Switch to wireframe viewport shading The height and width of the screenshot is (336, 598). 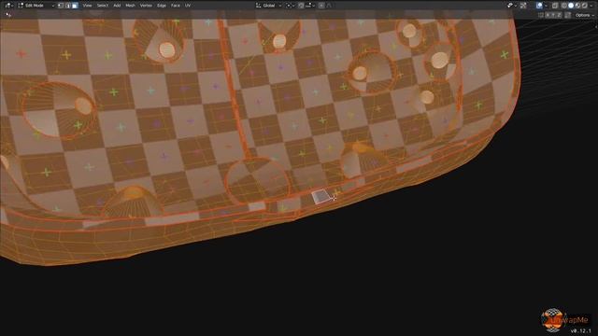[564, 6]
